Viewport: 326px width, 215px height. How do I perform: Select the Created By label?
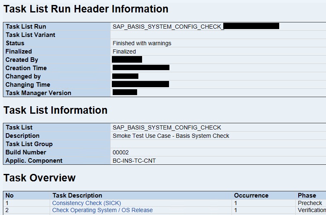point(22,60)
